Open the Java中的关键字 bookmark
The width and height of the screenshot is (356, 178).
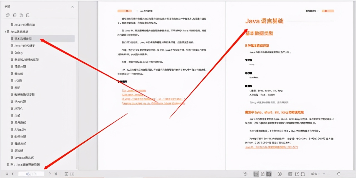coord(24,46)
